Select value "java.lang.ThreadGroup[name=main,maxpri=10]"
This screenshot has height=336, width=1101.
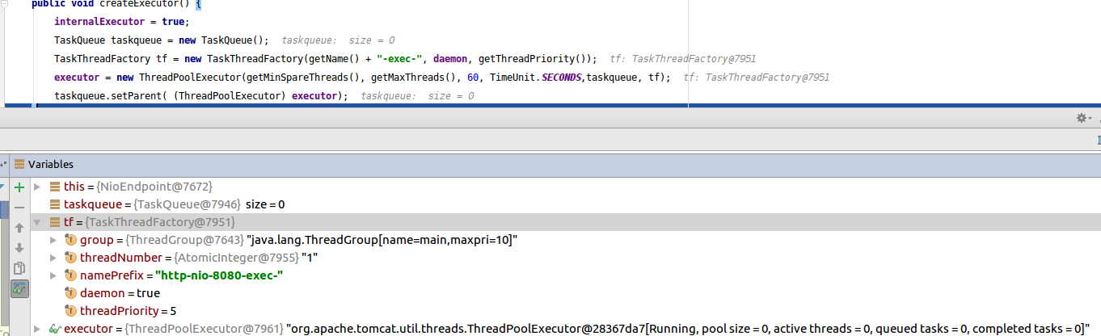click(x=382, y=240)
